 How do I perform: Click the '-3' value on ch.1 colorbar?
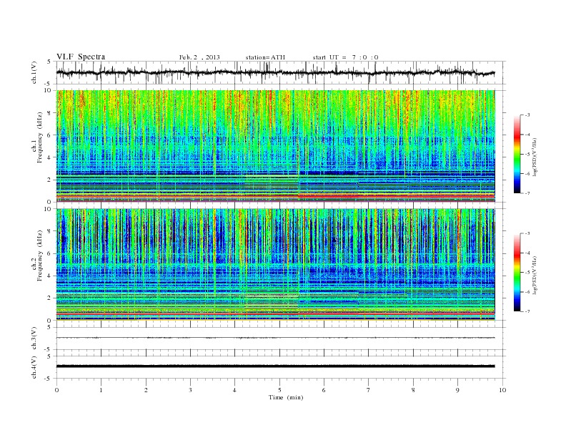coord(527,115)
